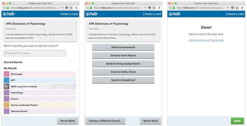Open hamburger menu in middle window
Image resolution: width=247 pixels, height=126 pixels.
(x=159, y=8)
